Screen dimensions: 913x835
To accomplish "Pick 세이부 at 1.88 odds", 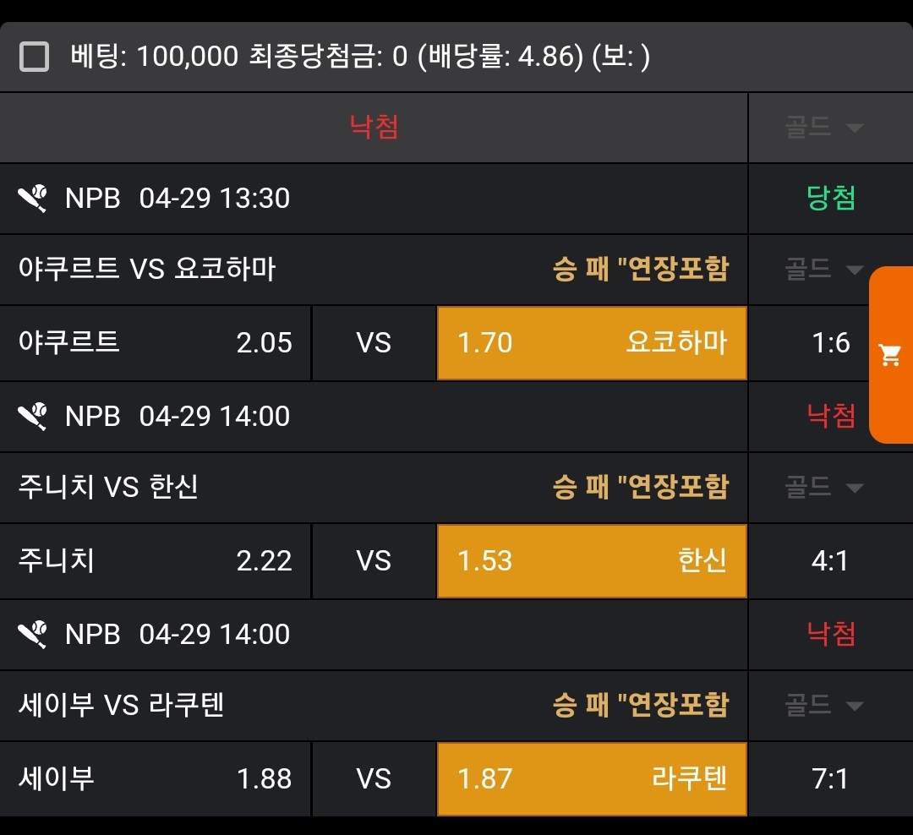I will pyautogui.click(x=156, y=778).
